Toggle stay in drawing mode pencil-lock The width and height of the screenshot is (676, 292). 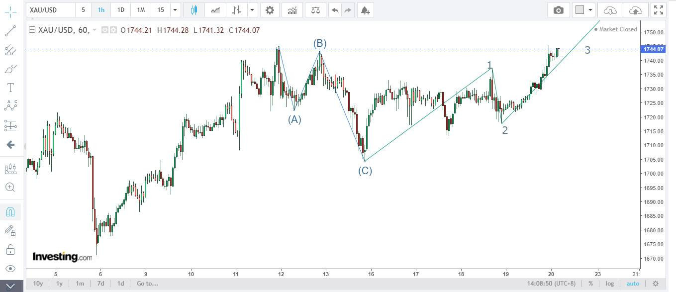(x=10, y=230)
